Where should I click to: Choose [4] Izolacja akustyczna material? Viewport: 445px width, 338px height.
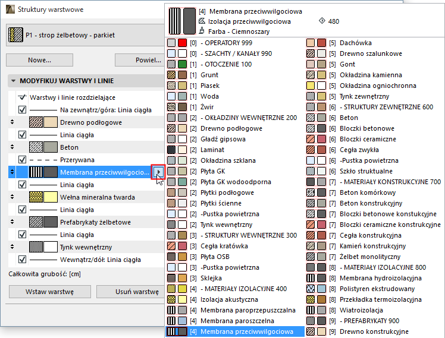click(x=236, y=299)
